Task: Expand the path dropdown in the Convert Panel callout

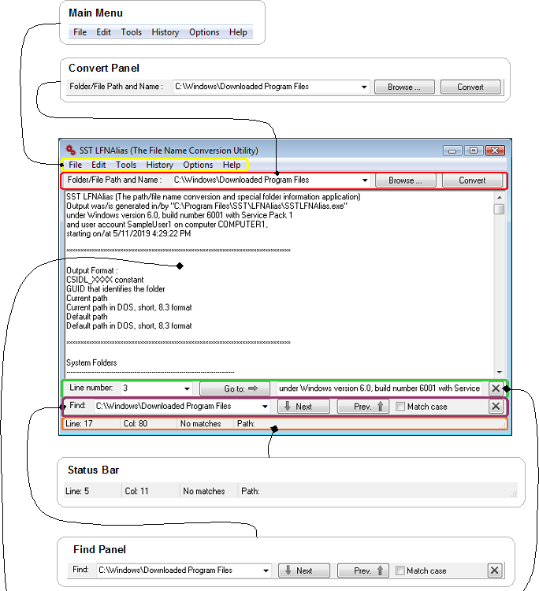Action: click(x=364, y=87)
